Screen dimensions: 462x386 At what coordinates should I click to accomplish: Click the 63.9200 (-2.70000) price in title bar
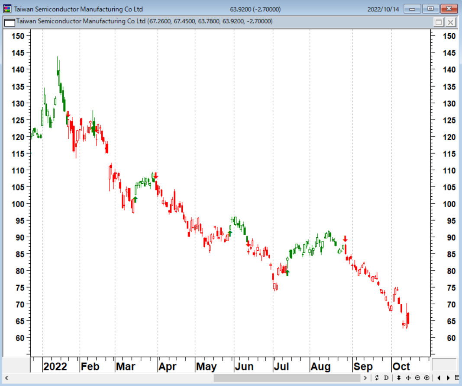coord(255,9)
